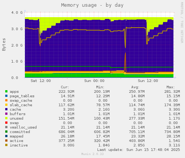This screenshot has width=185, height=158.
Task: Click unused max value 1.17G
Action: pyautogui.click(x=174, y=118)
